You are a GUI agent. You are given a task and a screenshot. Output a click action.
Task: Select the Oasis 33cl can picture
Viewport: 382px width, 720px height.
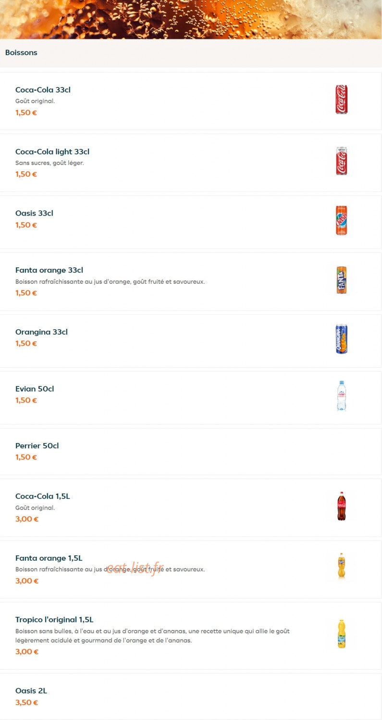[x=341, y=220]
